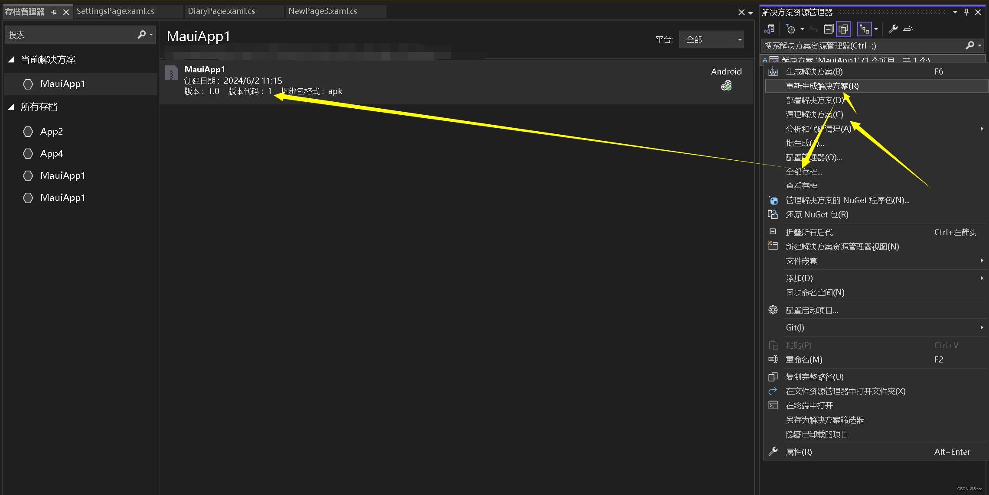Select 另存为解决方案筛选器 menu entry
989x495 pixels.
point(877,420)
